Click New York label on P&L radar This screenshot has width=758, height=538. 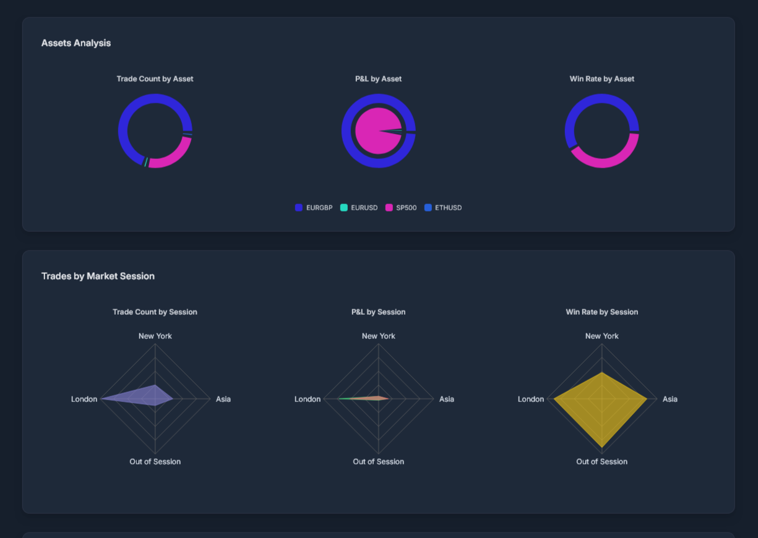pos(378,336)
